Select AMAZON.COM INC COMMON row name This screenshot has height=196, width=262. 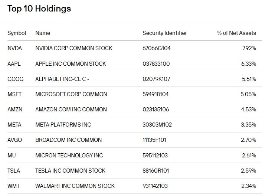pyautogui.click(x=71, y=110)
